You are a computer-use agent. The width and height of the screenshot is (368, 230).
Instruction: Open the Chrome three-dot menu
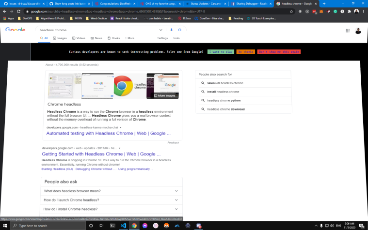coord(364,11)
